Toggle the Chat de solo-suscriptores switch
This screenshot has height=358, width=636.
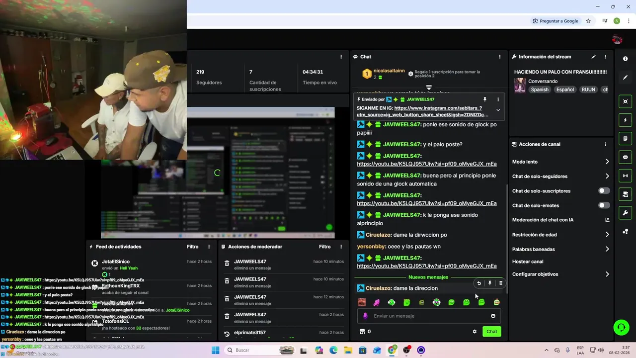tap(604, 191)
